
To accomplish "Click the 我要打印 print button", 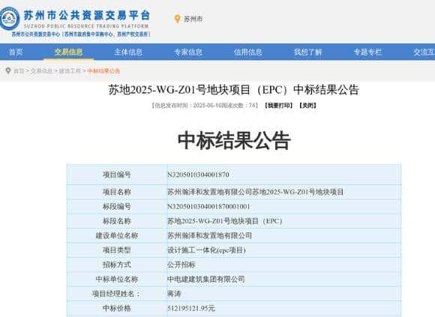I will tap(279, 106).
